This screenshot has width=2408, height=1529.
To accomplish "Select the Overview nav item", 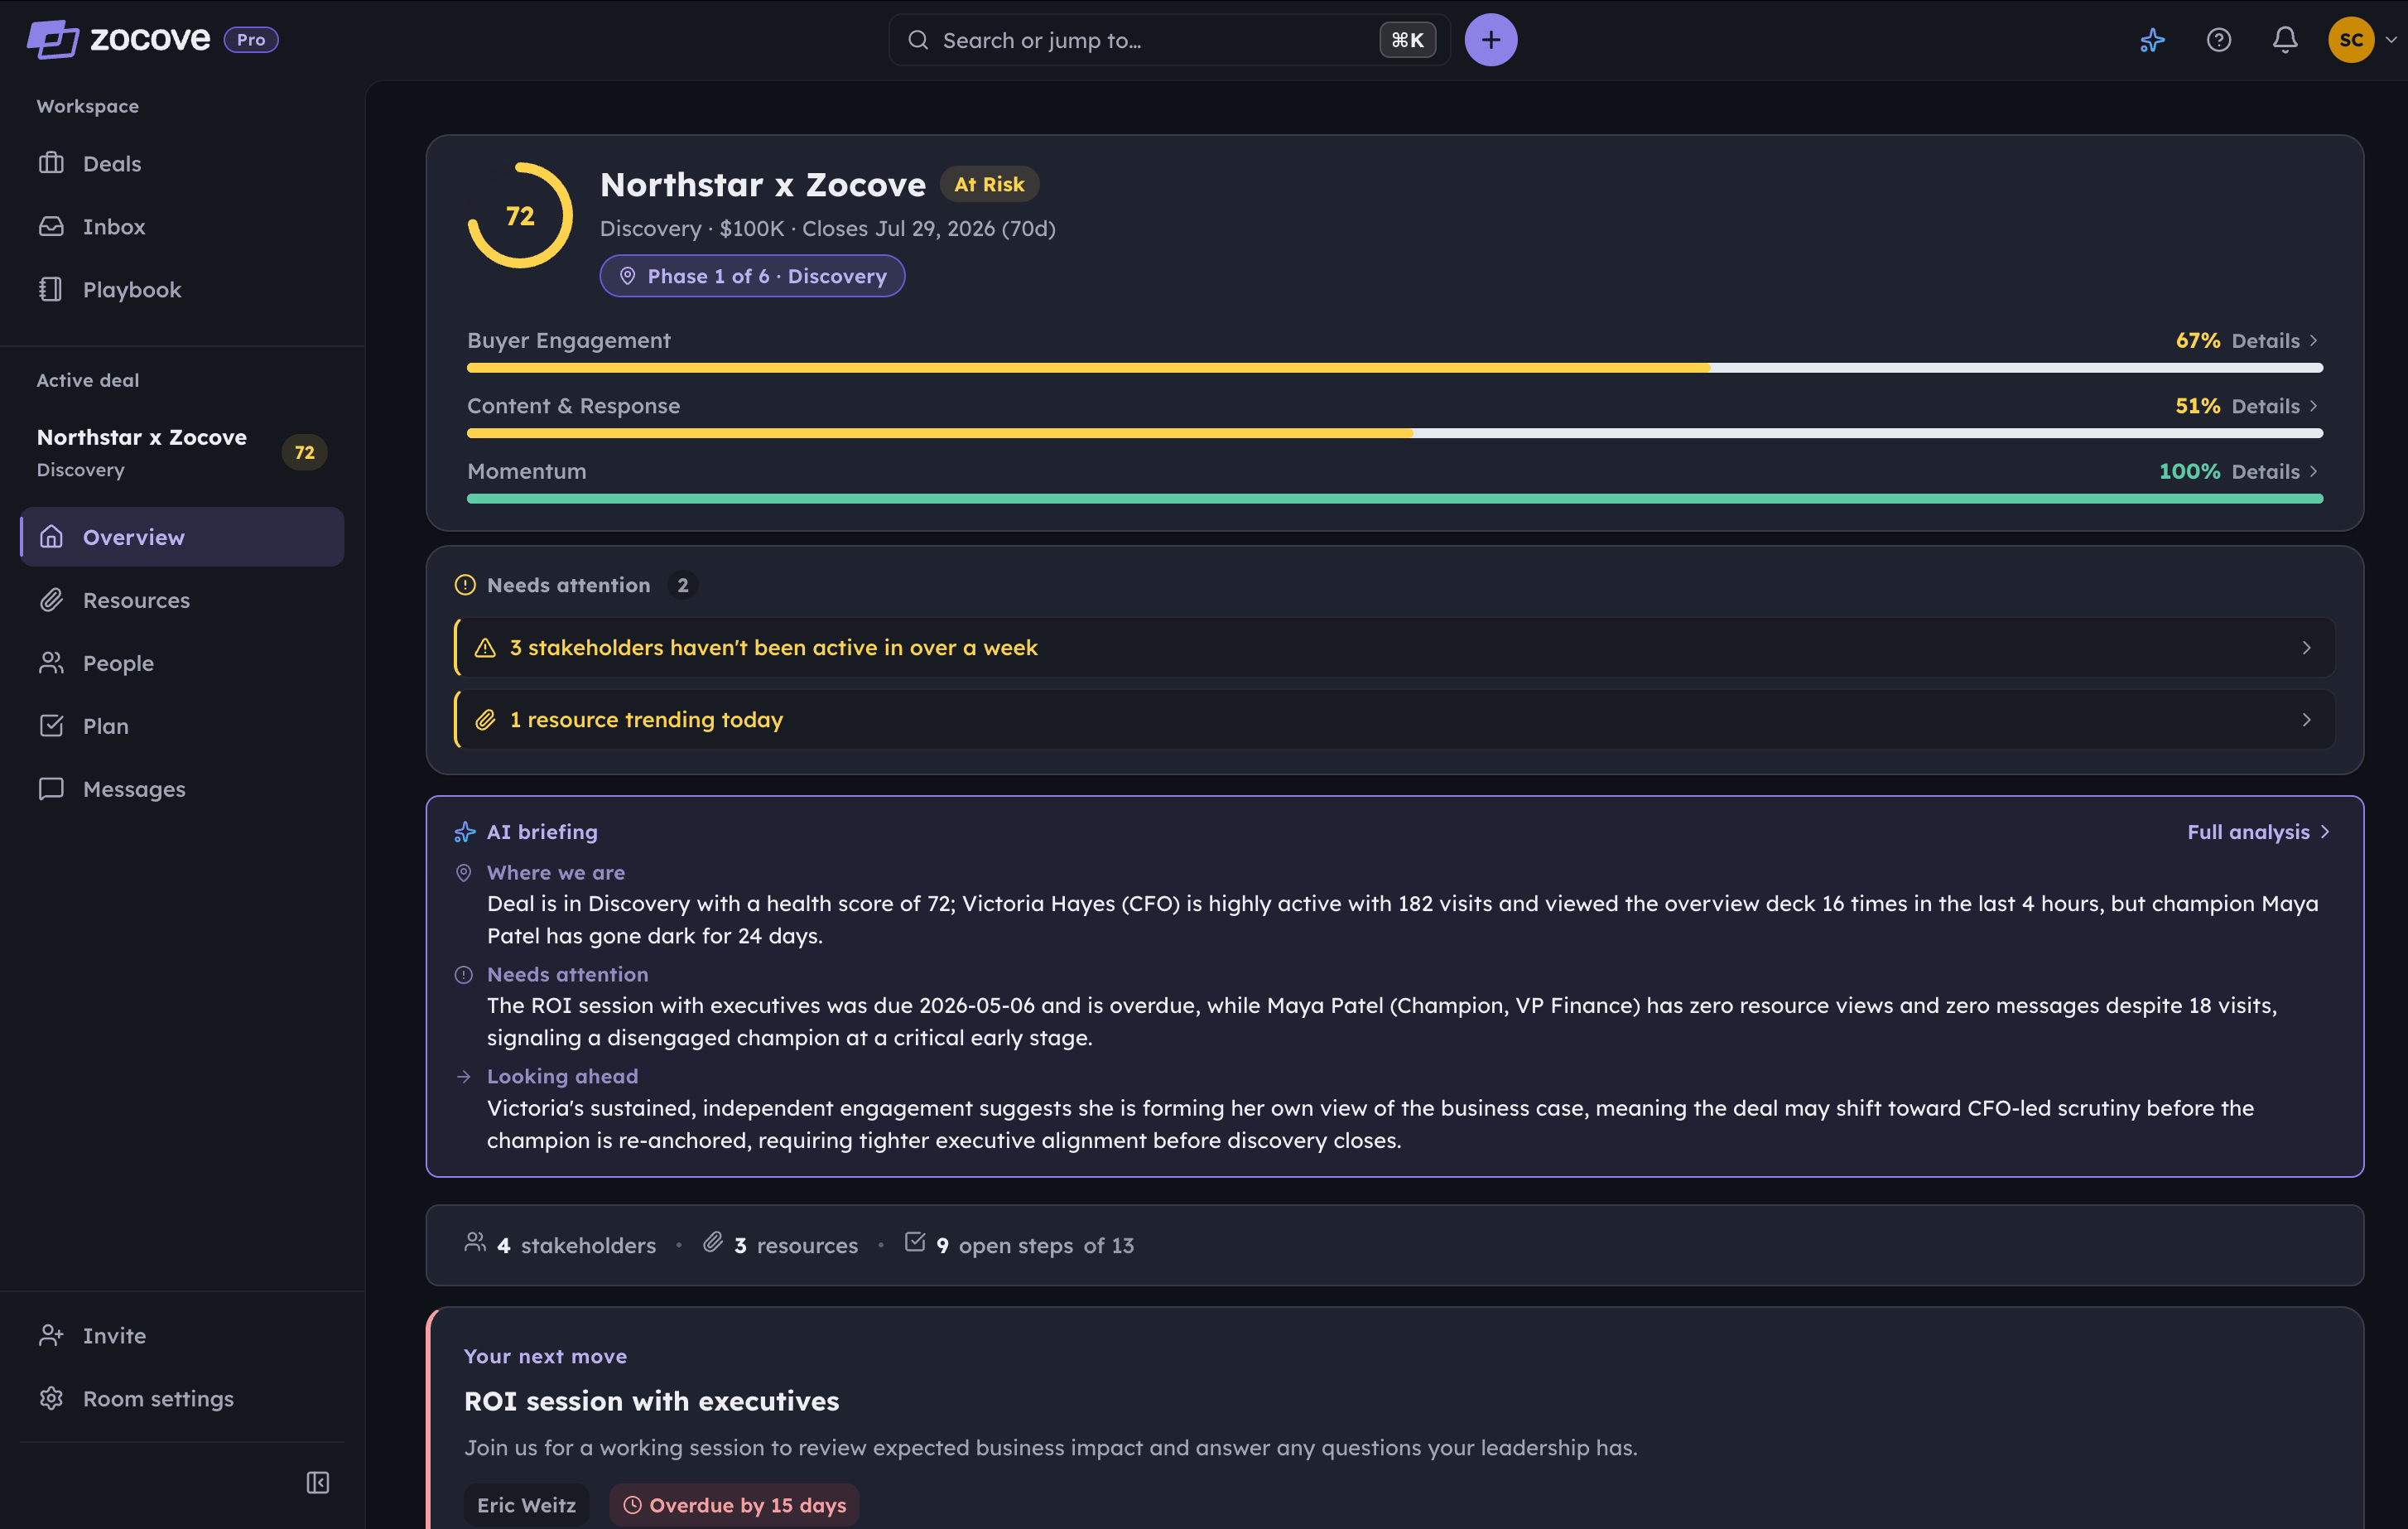I will pyautogui.click(x=182, y=537).
